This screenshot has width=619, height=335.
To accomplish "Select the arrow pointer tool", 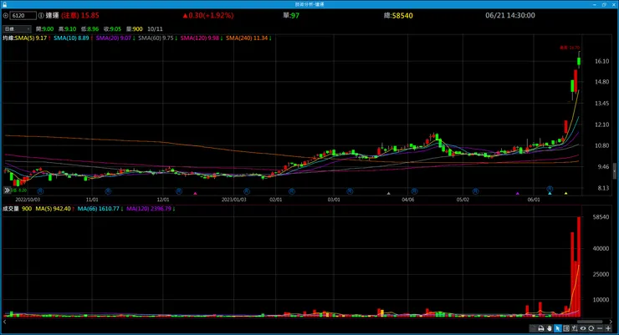I will point(557,328).
